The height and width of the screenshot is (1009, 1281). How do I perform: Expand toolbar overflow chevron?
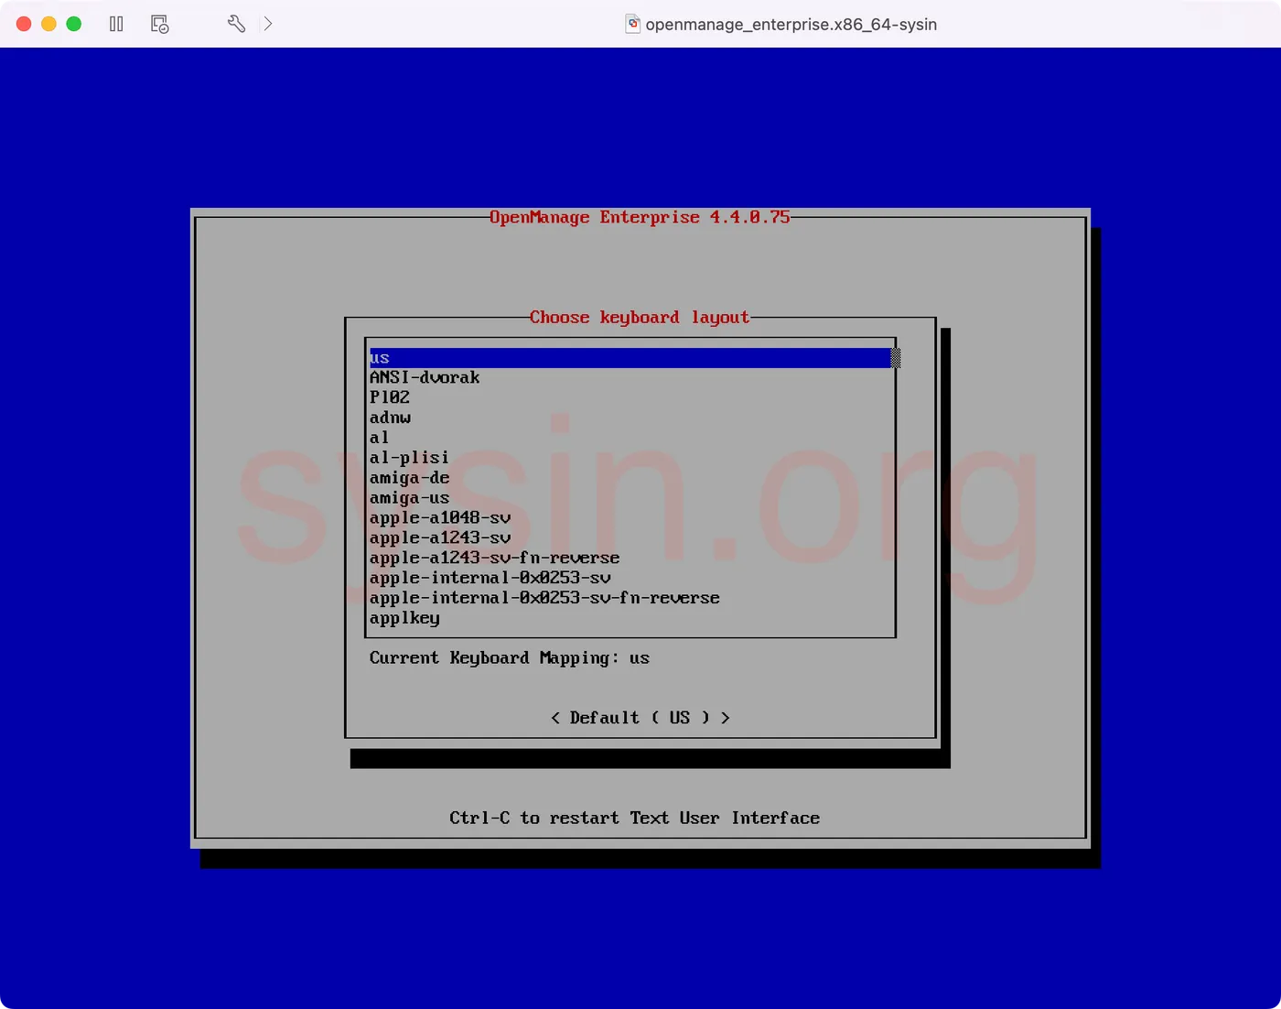pos(268,24)
